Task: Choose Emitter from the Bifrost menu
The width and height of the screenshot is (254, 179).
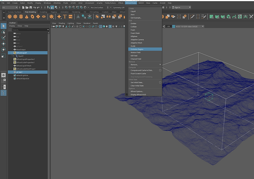Action: coord(145,24)
